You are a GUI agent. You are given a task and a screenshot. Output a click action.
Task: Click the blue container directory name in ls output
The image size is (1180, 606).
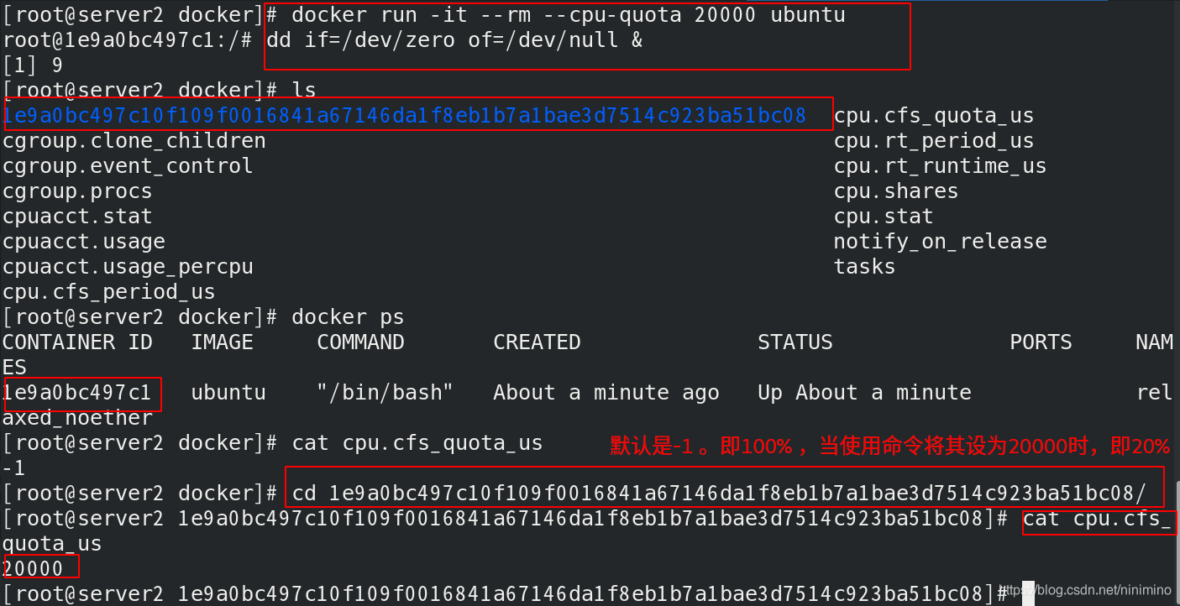coord(405,115)
